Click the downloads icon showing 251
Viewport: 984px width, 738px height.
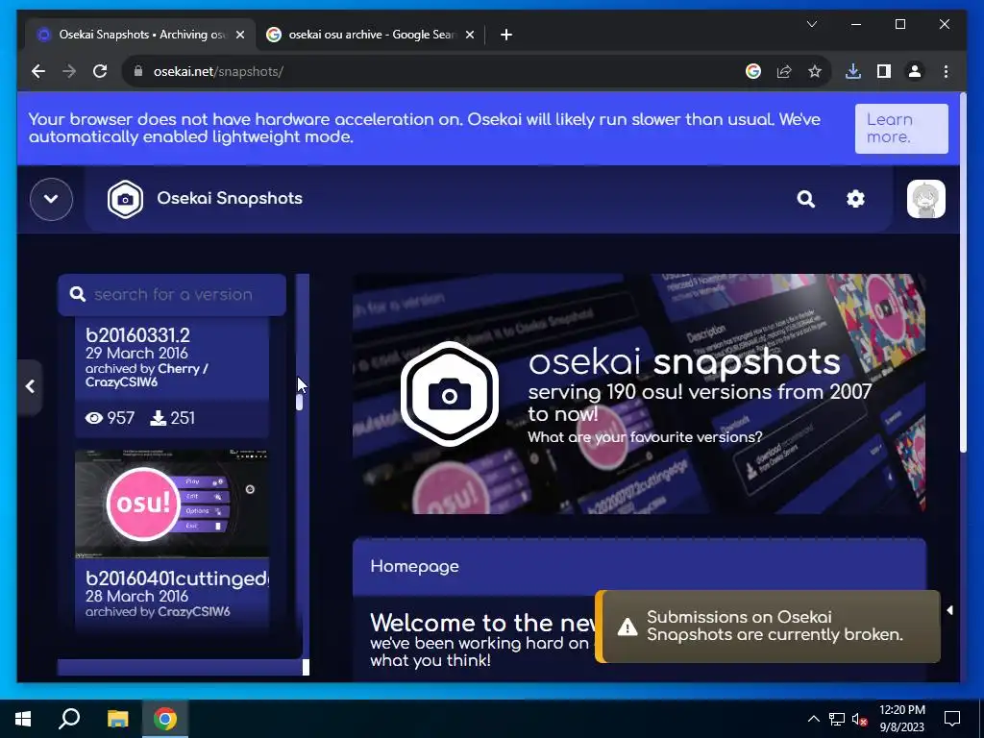tap(159, 418)
